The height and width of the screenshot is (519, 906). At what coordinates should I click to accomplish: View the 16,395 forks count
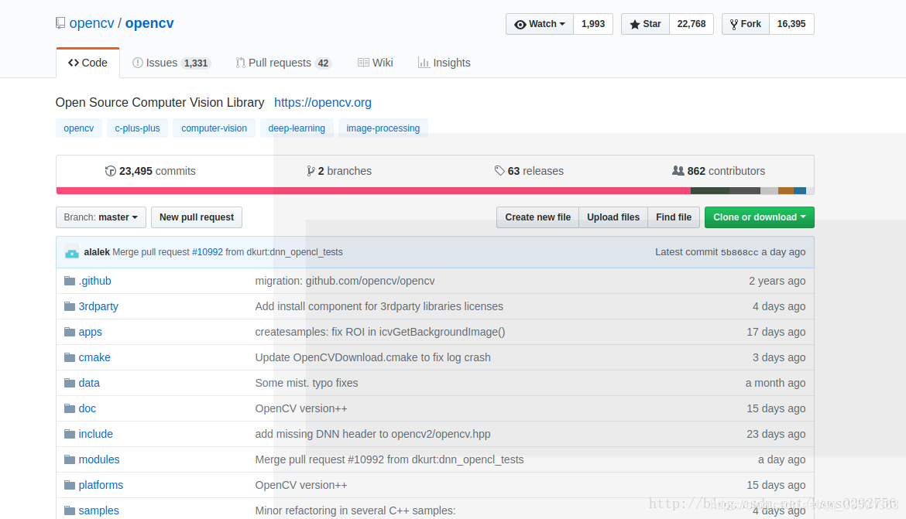791,24
